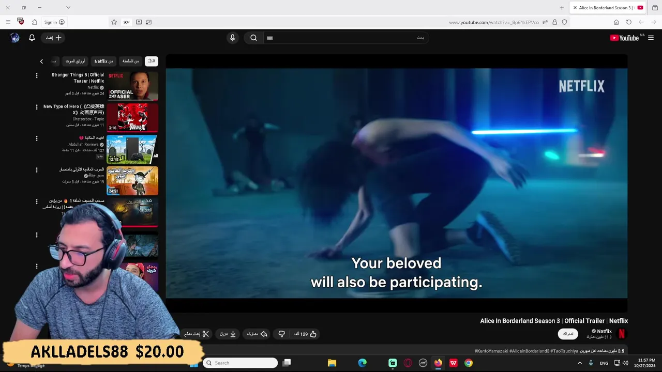Open the uBlock extension icon showing 27

tap(21, 22)
